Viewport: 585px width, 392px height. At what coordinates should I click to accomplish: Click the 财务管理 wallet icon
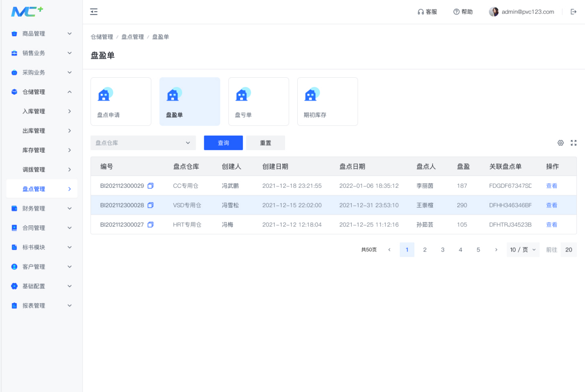pos(14,208)
